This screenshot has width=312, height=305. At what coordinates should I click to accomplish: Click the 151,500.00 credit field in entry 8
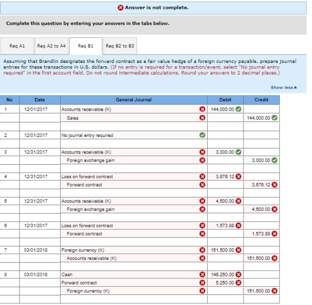[261, 291]
